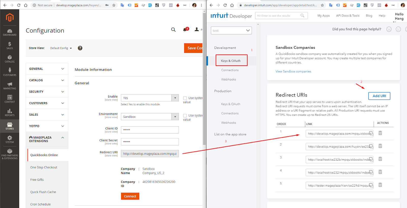This screenshot has height=208, width=407.
Task: Delete redirect URI number 5
Action: [380, 185]
